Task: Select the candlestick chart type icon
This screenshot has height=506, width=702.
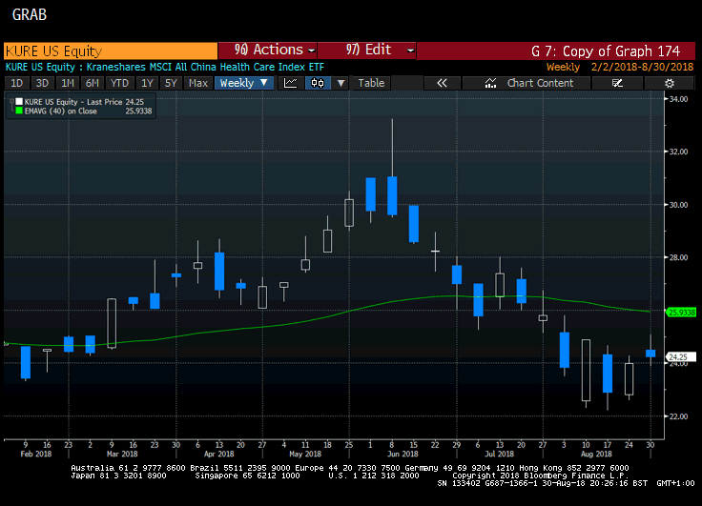Action: 318,83
